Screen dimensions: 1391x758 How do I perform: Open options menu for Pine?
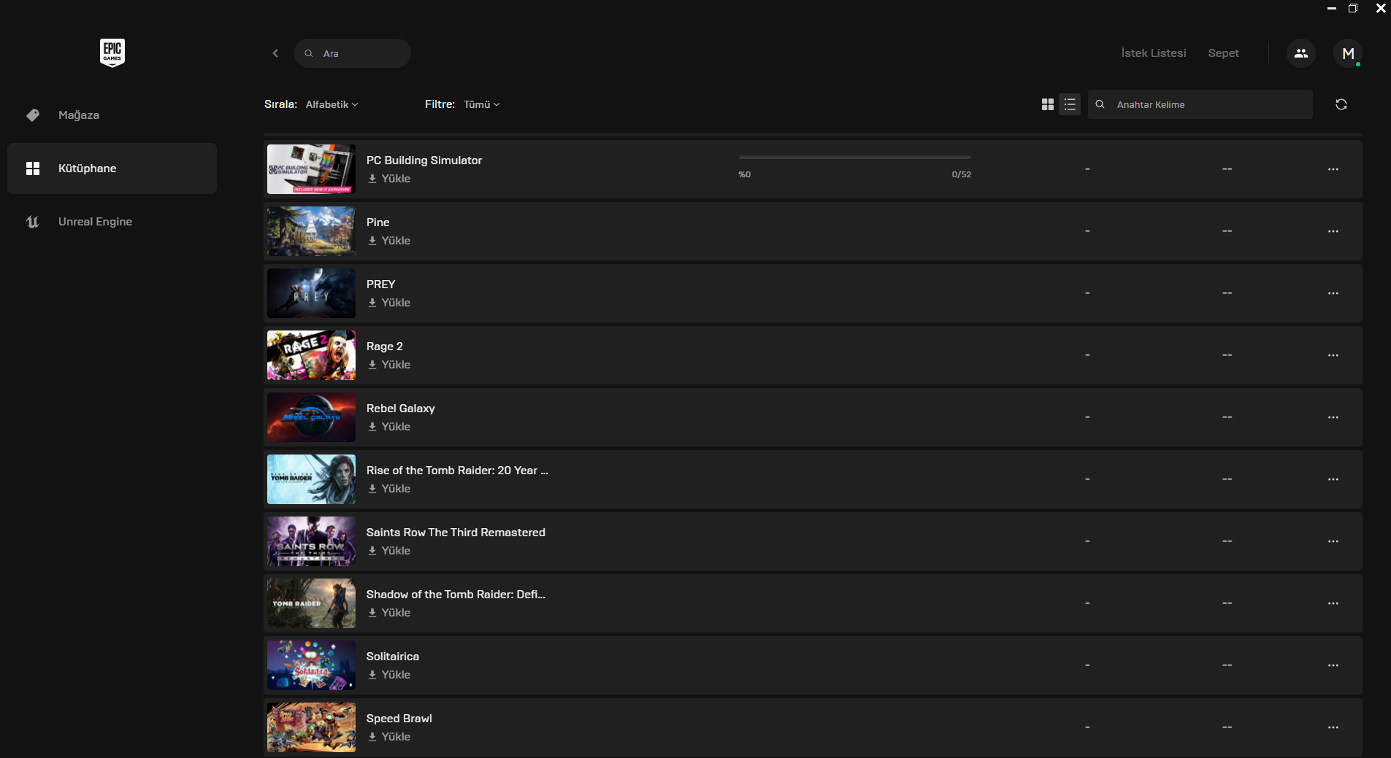click(1333, 231)
